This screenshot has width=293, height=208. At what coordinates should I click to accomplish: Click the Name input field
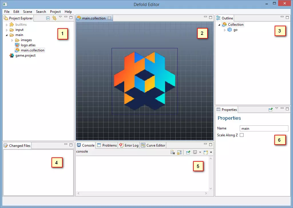(x=264, y=129)
